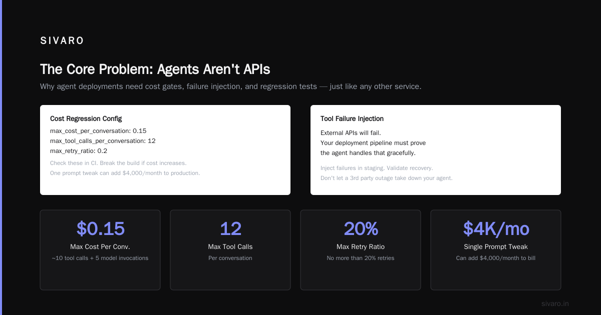Click the 'No more than 20% retries' caption
Screen dimensions: 601x315
point(361,258)
